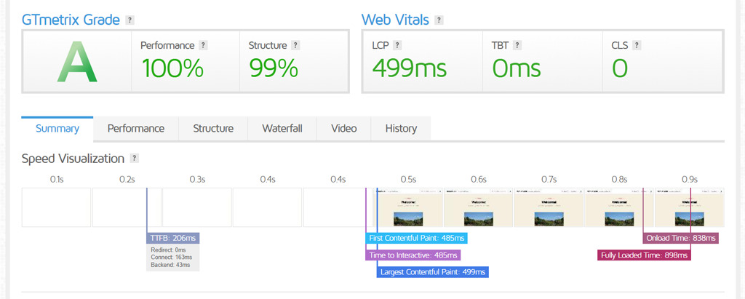745x299 pixels.
Task: Click the Time to Interactive: 485ms label
Action: point(413,255)
